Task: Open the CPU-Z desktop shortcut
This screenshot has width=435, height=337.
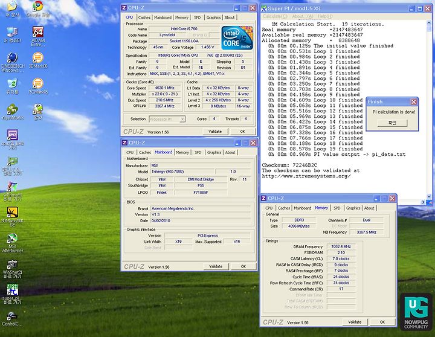Action: coord(13,140)
